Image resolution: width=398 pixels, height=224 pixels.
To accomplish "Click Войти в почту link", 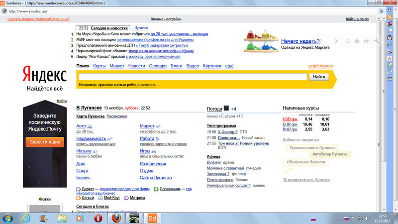I will click(x=357, y=19).
